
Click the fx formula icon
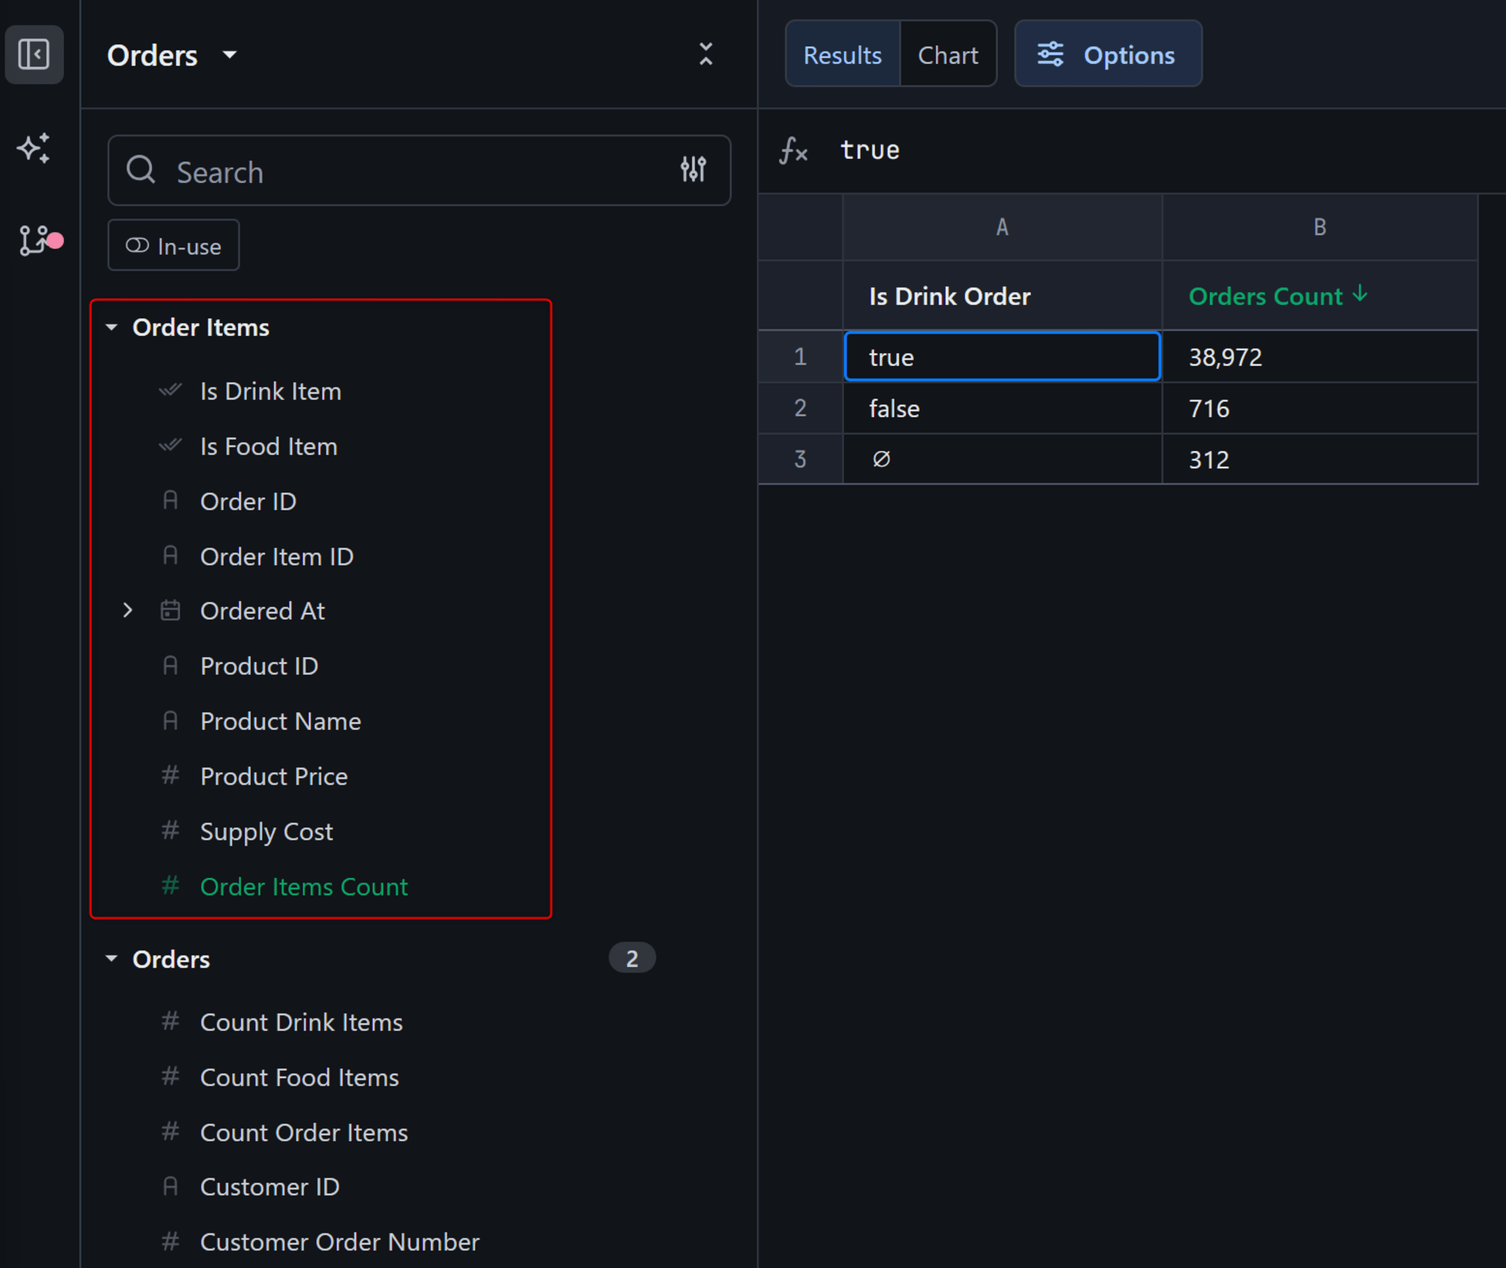(794, 151)
